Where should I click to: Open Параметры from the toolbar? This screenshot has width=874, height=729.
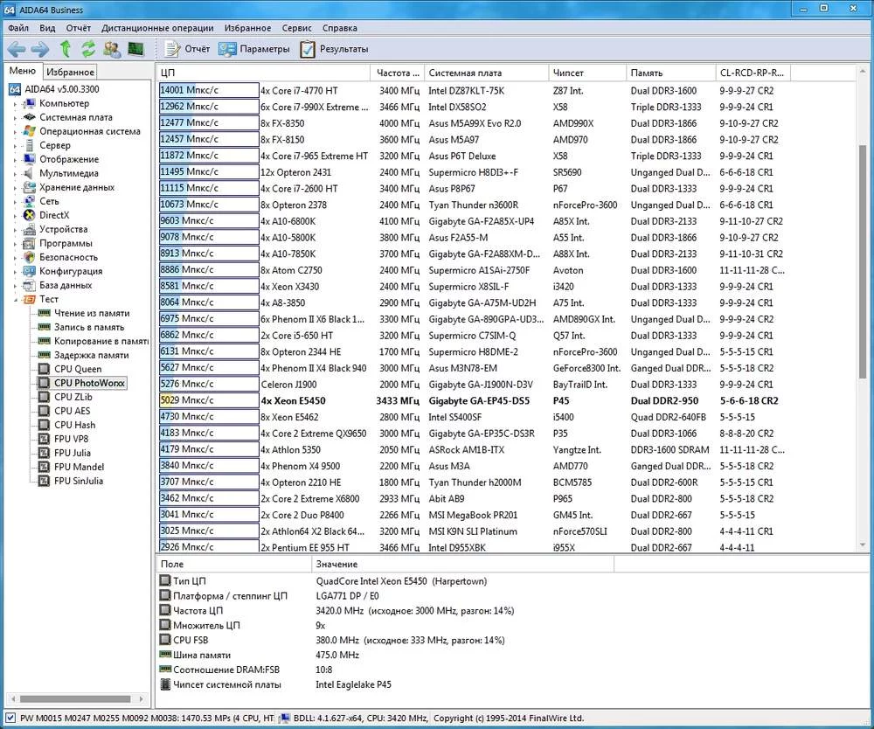pyautogui.click(x=254, y=49)
